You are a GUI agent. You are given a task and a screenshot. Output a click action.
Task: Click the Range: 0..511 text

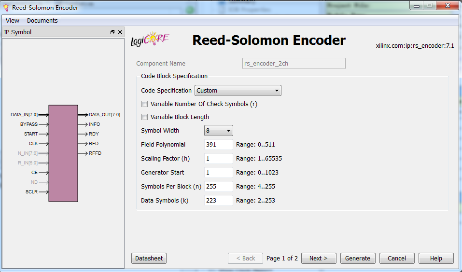255,145
